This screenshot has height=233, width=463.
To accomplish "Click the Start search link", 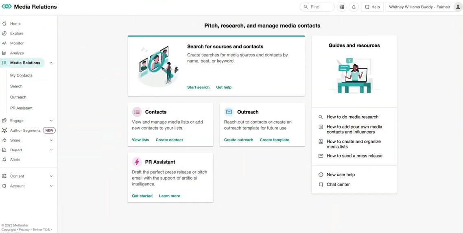I will (198, 87).
